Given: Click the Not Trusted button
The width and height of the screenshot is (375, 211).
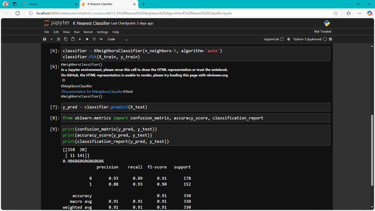Looking at the screenshot, I should (322, 32).
